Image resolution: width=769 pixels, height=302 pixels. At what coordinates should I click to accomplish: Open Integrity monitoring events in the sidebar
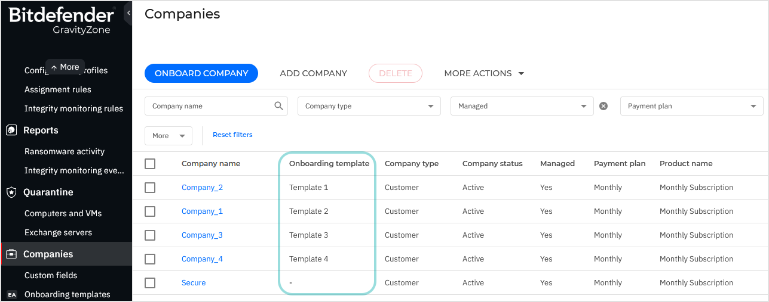click(74, 170)
